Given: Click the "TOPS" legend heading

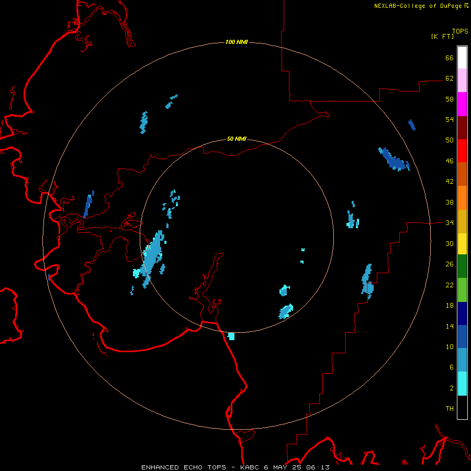Looking at the screenshot, I should [x=460, y=31].
